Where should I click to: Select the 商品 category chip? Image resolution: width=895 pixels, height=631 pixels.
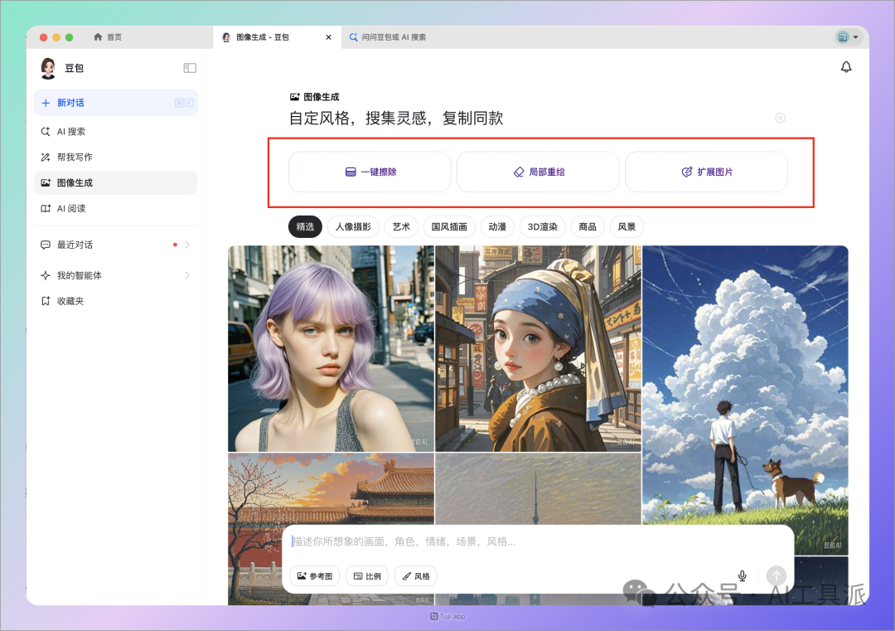588,226
